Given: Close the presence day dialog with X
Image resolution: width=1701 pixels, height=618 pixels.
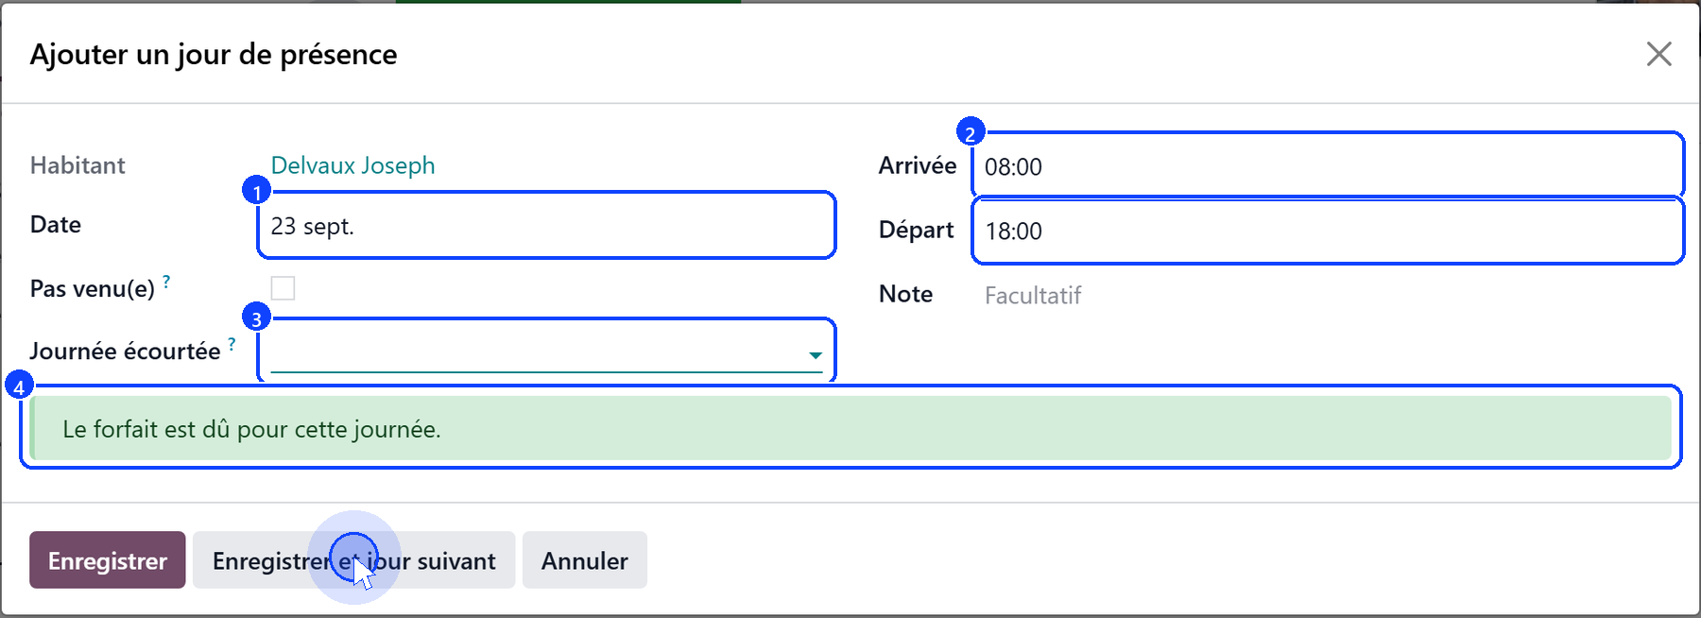Looking at the screenshot, I should [1658, 54].
